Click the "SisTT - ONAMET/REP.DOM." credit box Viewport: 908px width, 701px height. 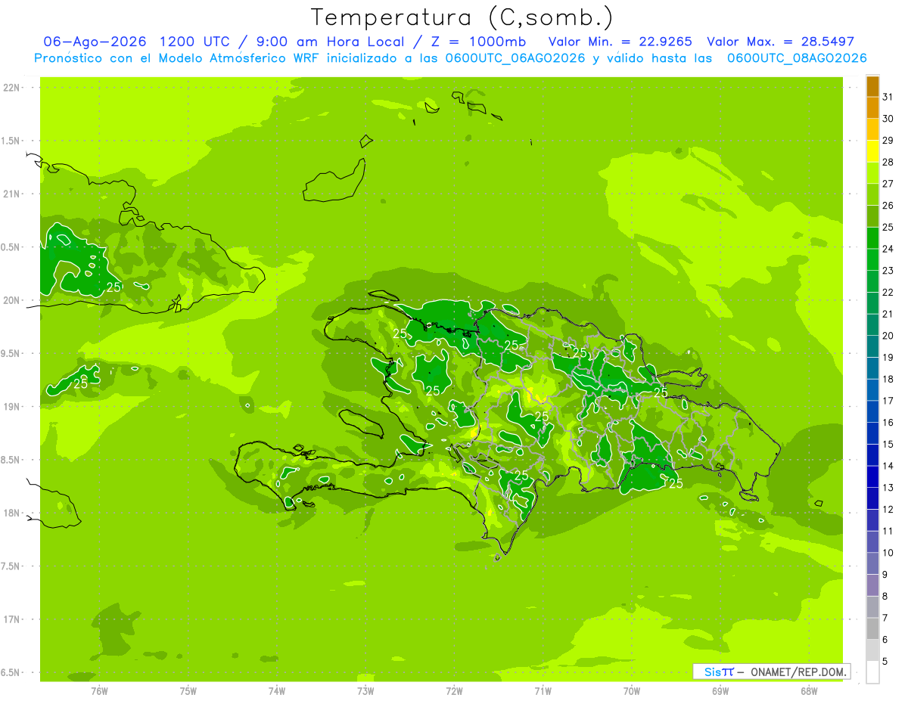tap(771, 672)
